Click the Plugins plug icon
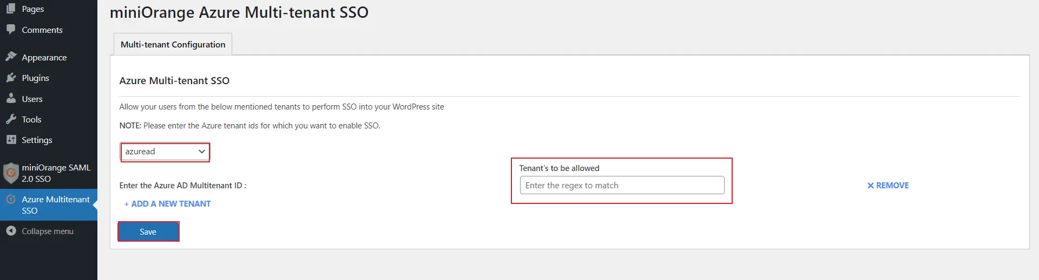This screenshot has width=1039, height=280. (x=11, y=78)
